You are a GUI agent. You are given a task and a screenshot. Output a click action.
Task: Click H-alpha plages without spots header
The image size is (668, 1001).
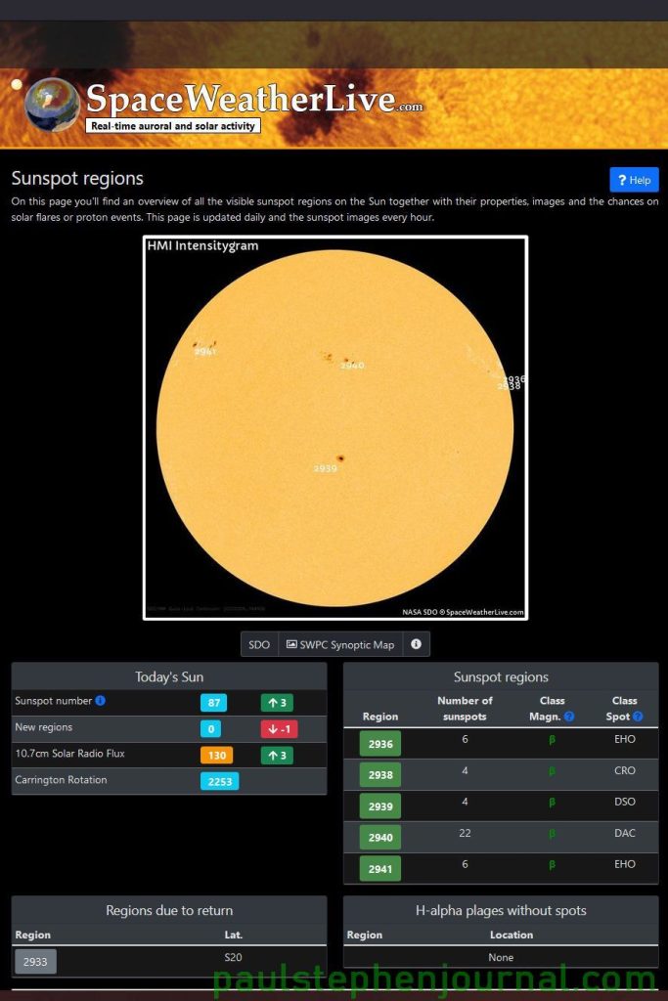[x=501, y=910]
